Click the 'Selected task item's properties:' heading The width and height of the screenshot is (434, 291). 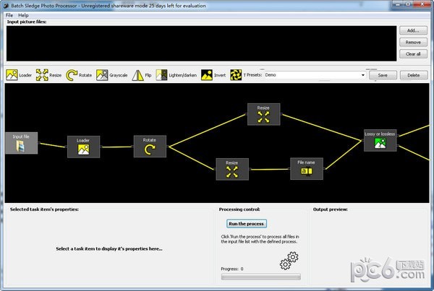[44, 209]
